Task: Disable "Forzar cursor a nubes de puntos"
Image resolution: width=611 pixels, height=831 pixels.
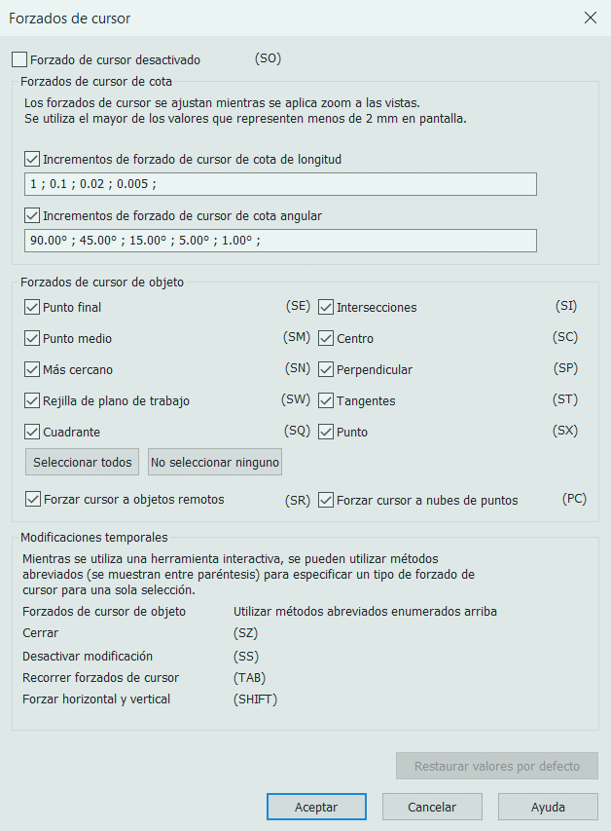Action: pyautogui.click(x=326, y=500)
